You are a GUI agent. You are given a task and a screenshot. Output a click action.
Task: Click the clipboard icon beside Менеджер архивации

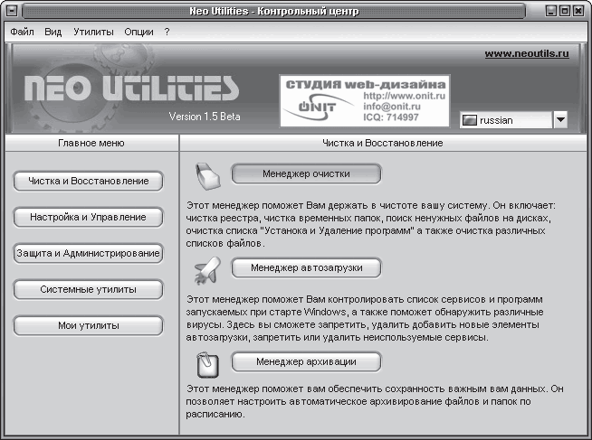(207, 362)
